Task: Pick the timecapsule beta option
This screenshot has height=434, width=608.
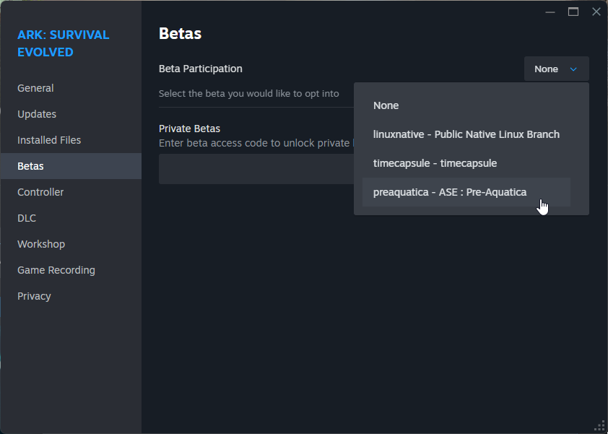Action: [466, 163]
